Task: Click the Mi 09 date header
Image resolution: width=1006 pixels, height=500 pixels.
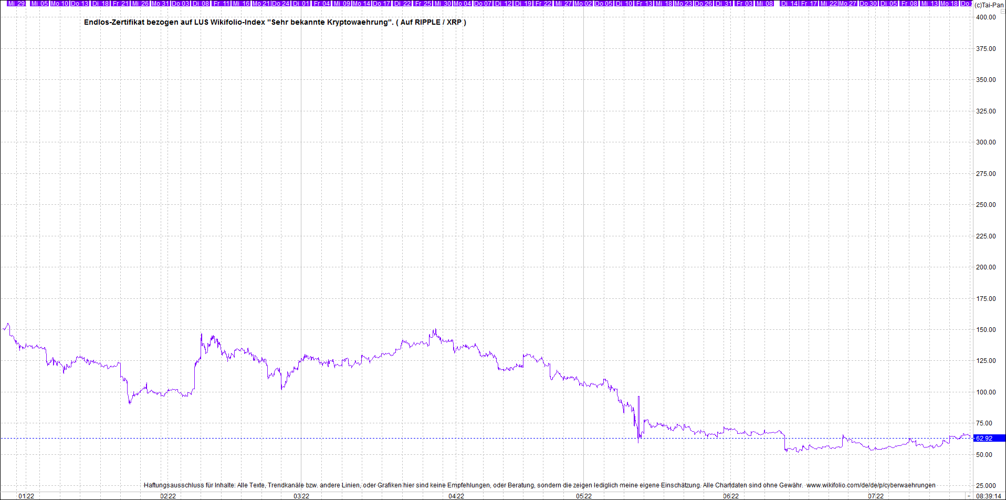Action: pyautogui.click(x=342, y=4)
